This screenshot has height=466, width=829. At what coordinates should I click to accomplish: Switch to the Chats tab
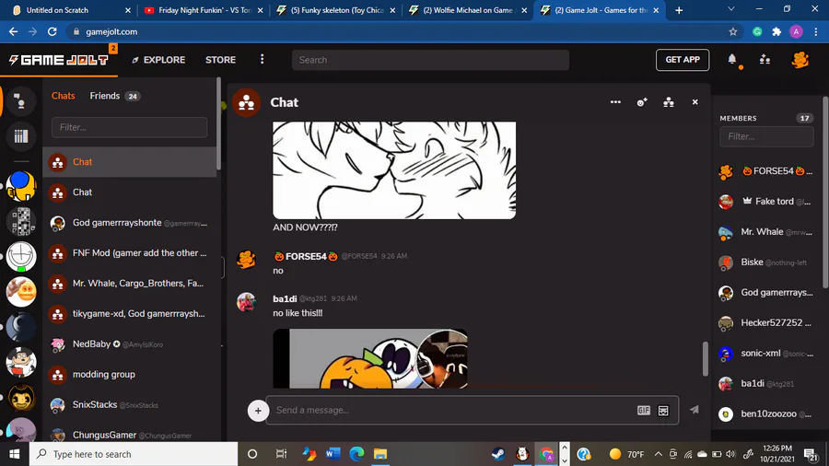tap(63, 96)
